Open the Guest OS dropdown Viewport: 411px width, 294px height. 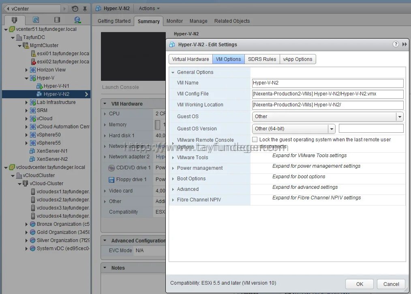tap(400, 117)
